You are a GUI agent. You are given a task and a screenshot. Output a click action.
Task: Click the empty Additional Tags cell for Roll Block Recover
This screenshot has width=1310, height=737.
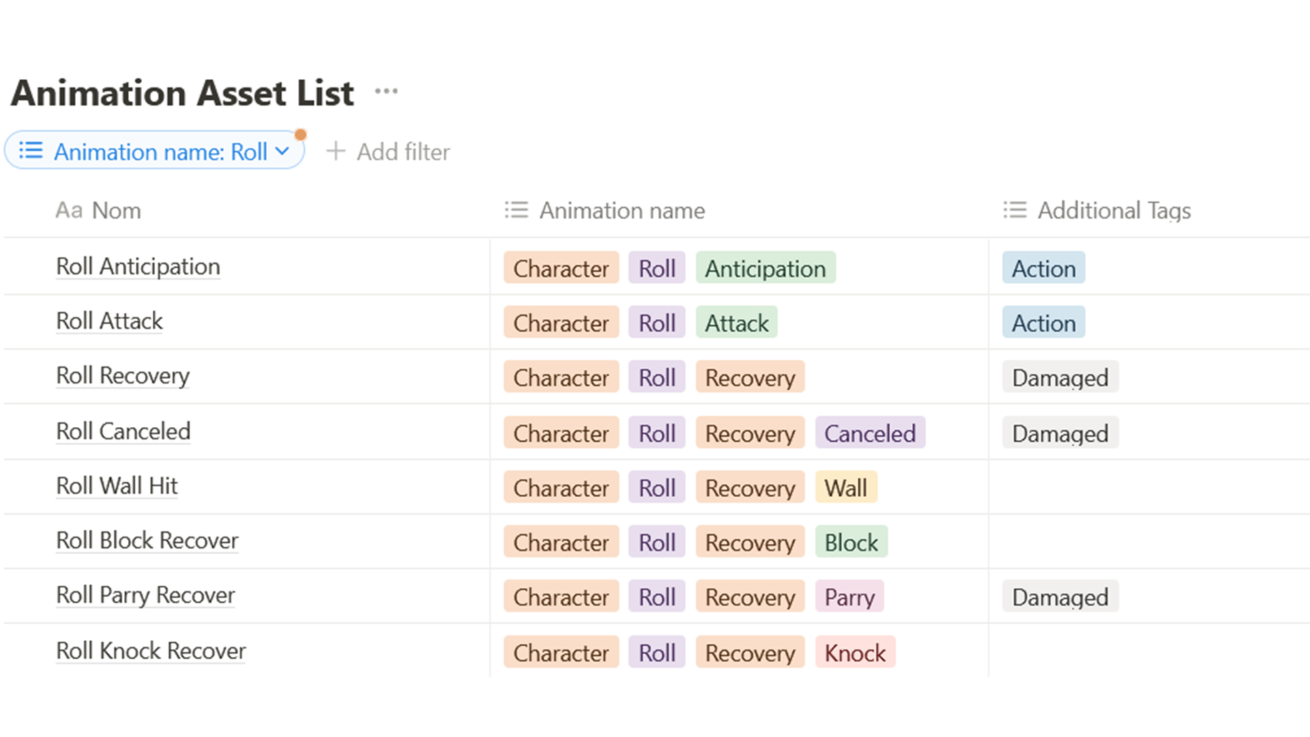1149,541
